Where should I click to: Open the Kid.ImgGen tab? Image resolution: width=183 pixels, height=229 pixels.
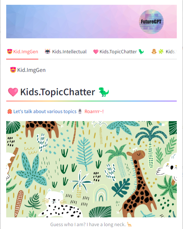(x=23, y=51)
